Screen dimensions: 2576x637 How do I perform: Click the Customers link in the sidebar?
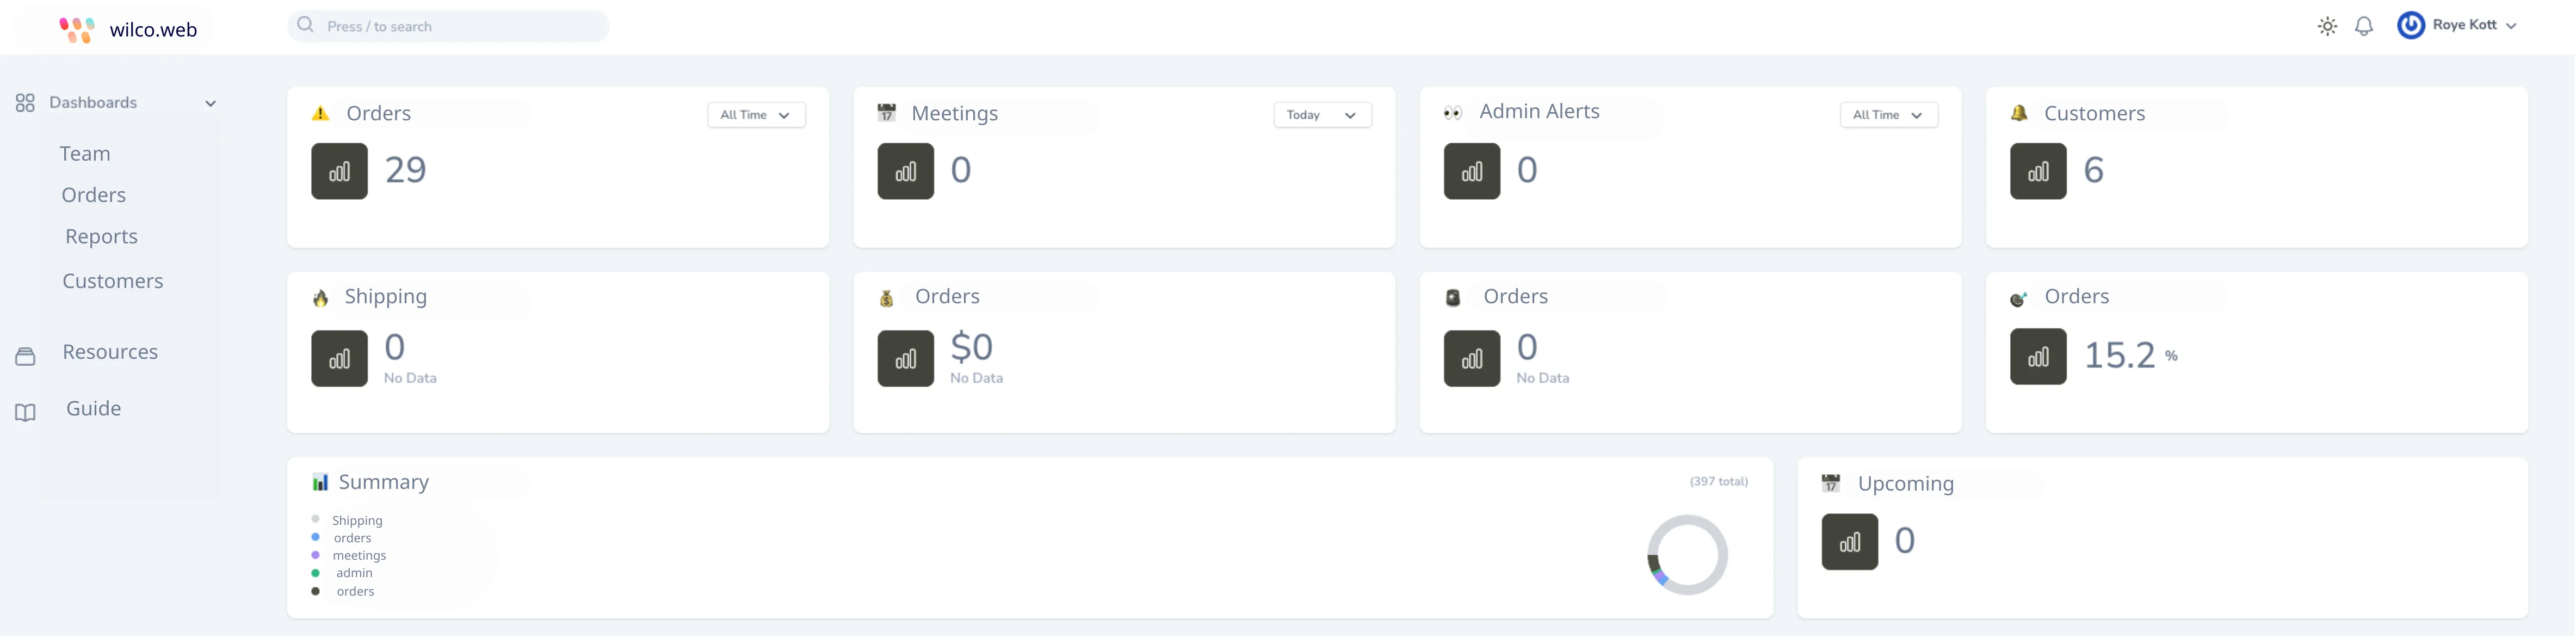pos(113,281)
